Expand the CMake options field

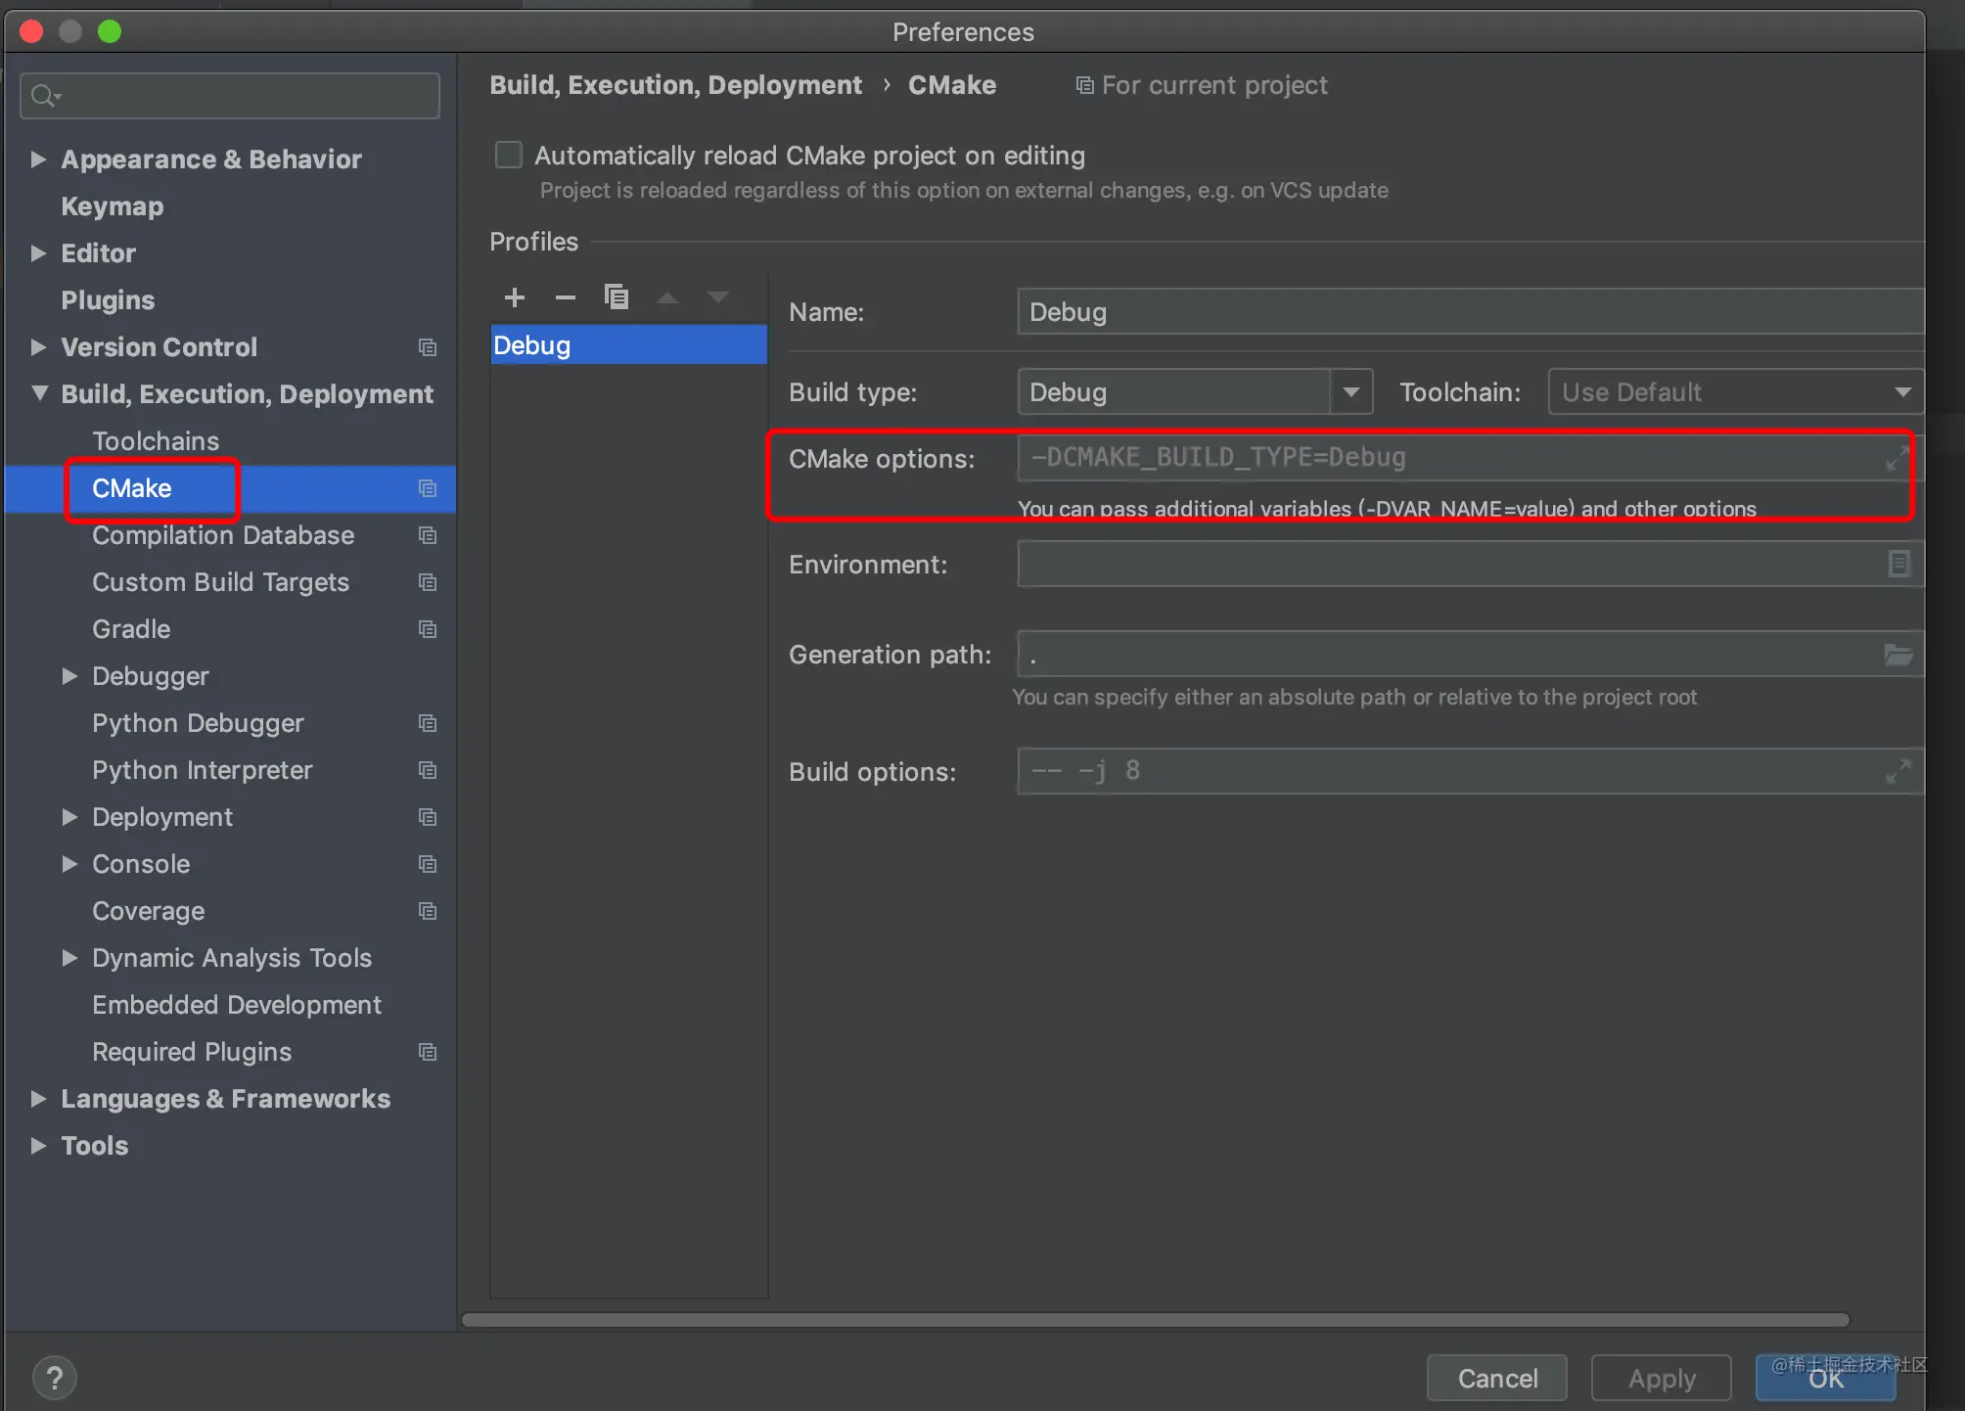pyautogui.click(x=1897, y=458)
